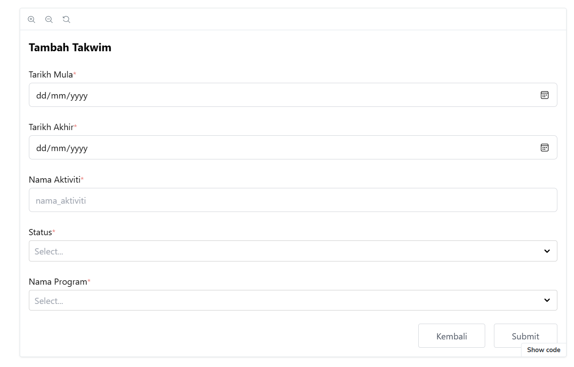Click the Tarikh Akhir field label
This screenshot has height=367, width=574.
(x=51, y=127)
